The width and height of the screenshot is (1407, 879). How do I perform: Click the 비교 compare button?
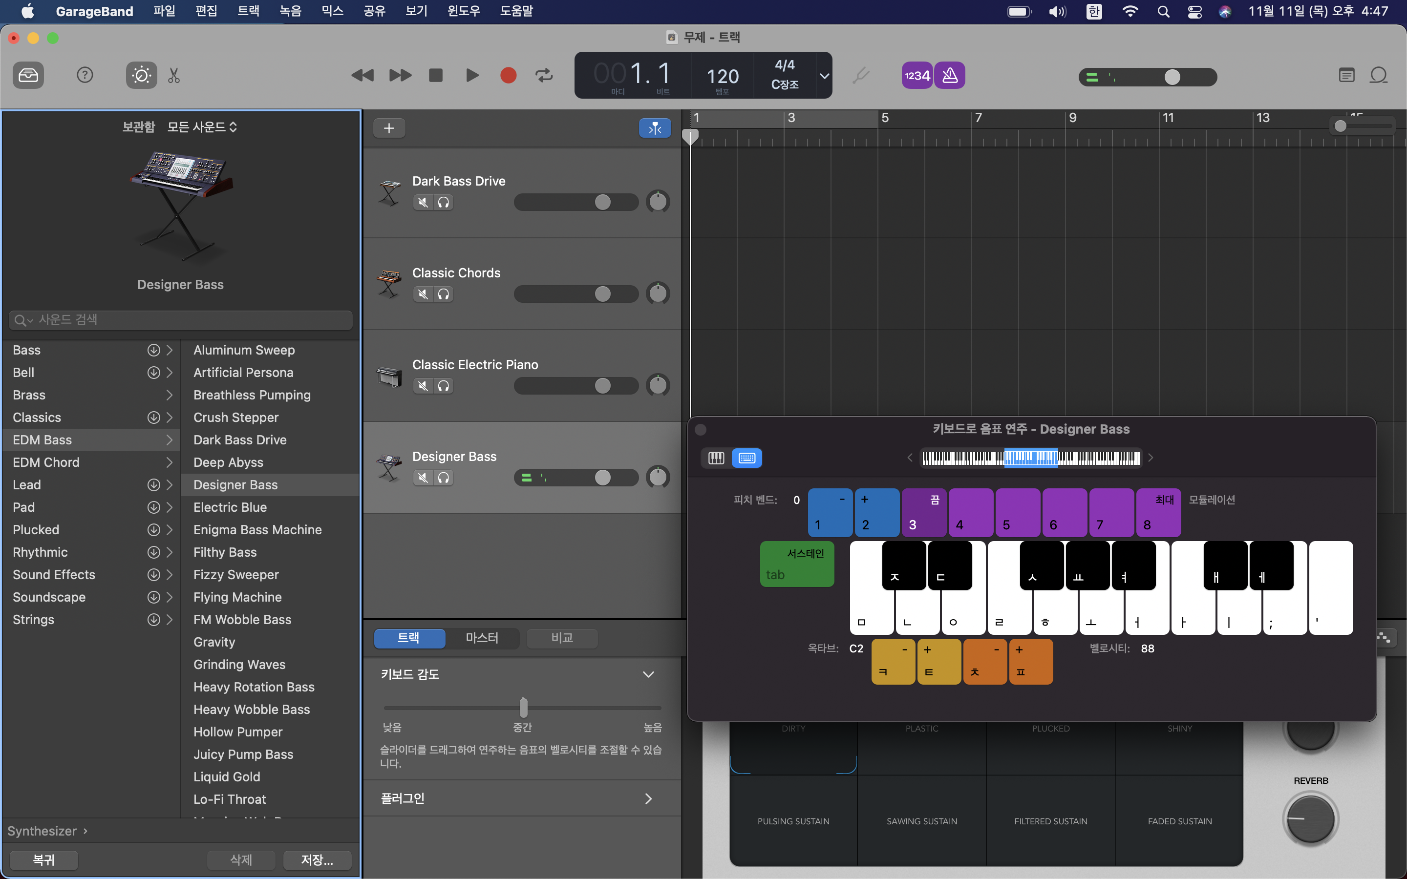click(562, 638)
